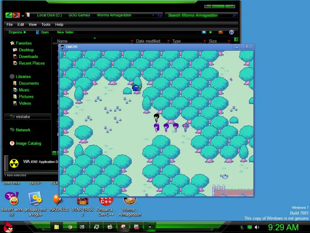Image resolution: width=310 pixels, height=233 pixels.
Task: Switch to OMORI taskbar button
Action: (x=150, y=227)
